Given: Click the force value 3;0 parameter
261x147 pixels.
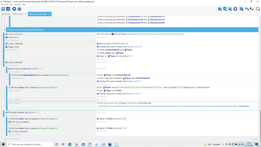Looking at the screenshot, I should (x=124, y=119).
